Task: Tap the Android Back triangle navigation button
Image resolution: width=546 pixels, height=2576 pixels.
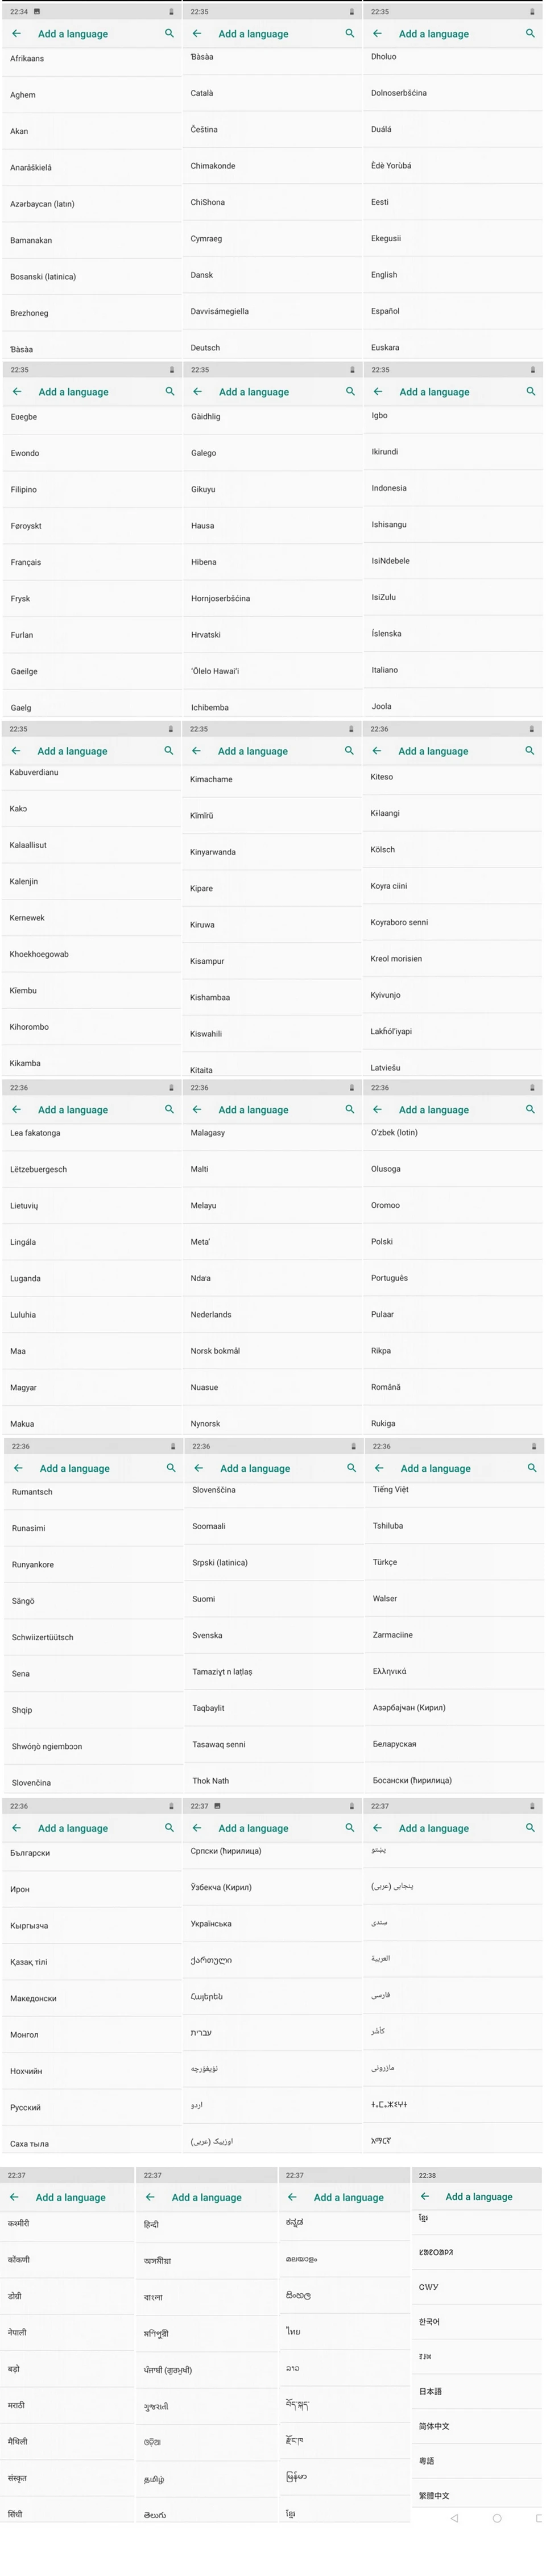Action: (454, 2518)
